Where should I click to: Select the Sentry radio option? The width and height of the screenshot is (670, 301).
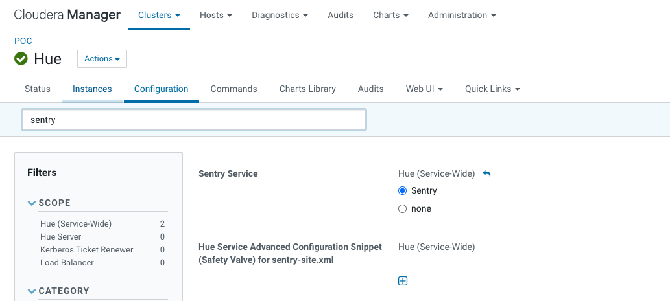coord(402,190)
